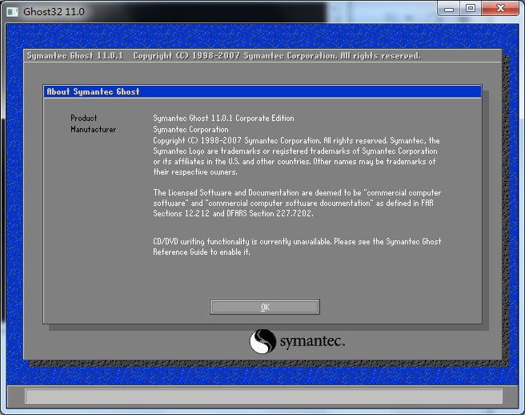This screenshot has height=415, width=525.
Task: Click the Copyright 1998-2007 paragraph in dialog
Action: 296,156
